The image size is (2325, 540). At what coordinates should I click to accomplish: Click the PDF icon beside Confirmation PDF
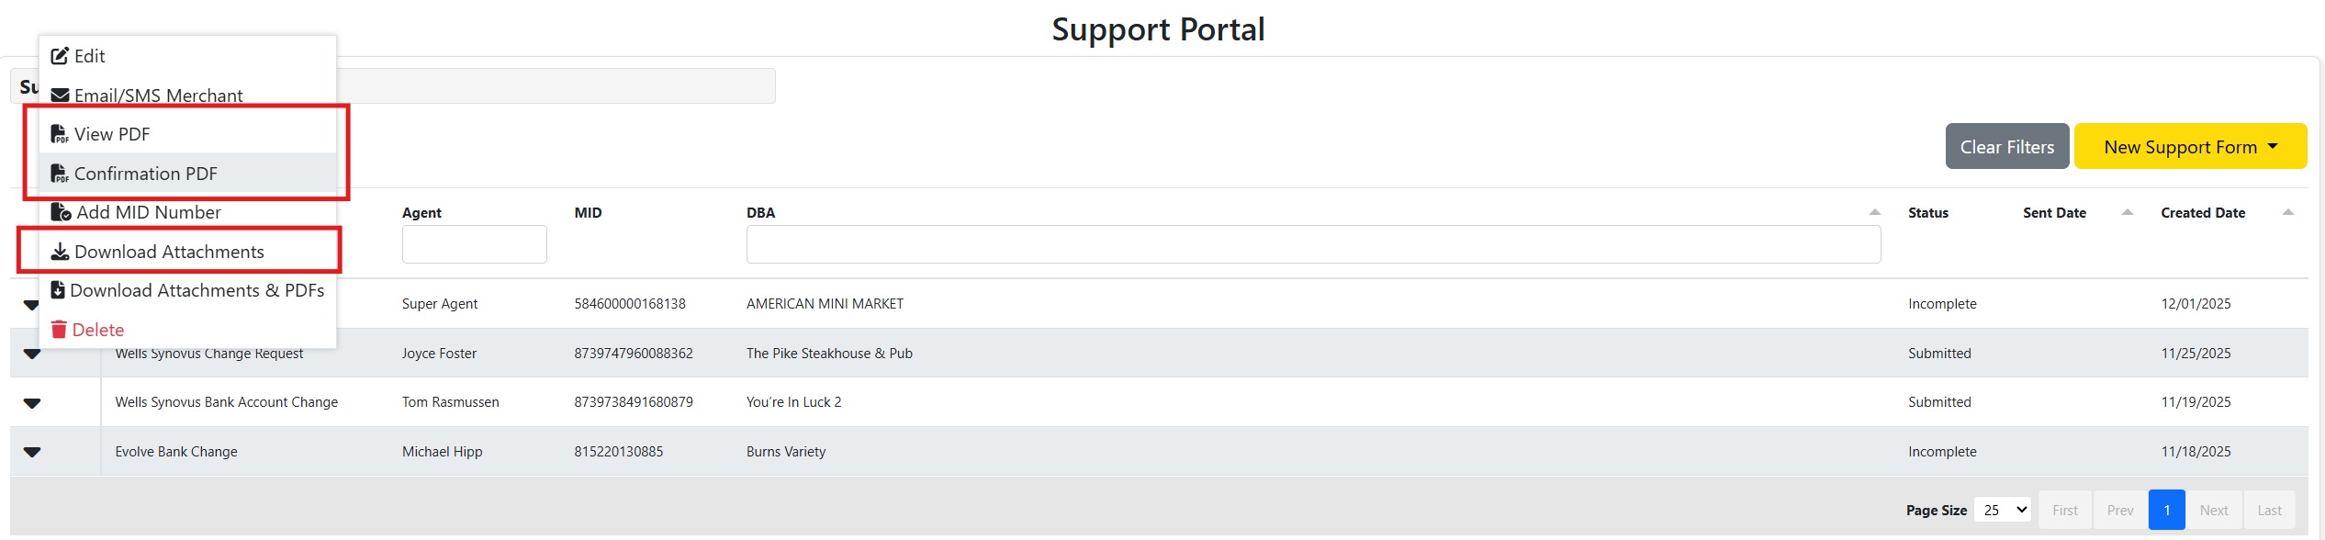point(60,174)
